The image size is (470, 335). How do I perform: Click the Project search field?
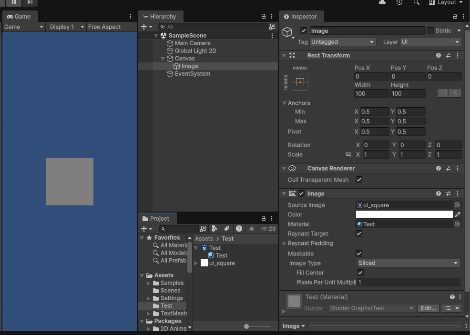point(179,229)
